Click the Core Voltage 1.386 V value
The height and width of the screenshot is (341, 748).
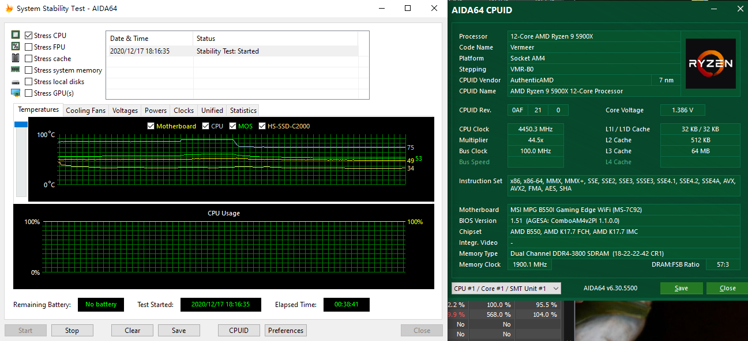682,110
